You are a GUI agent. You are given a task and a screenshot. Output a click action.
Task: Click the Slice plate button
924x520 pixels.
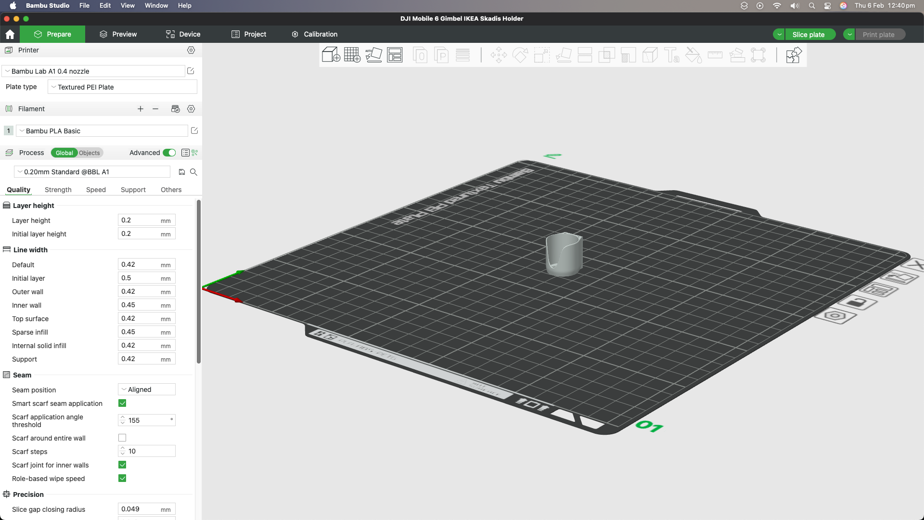click(x=810, y=35)
